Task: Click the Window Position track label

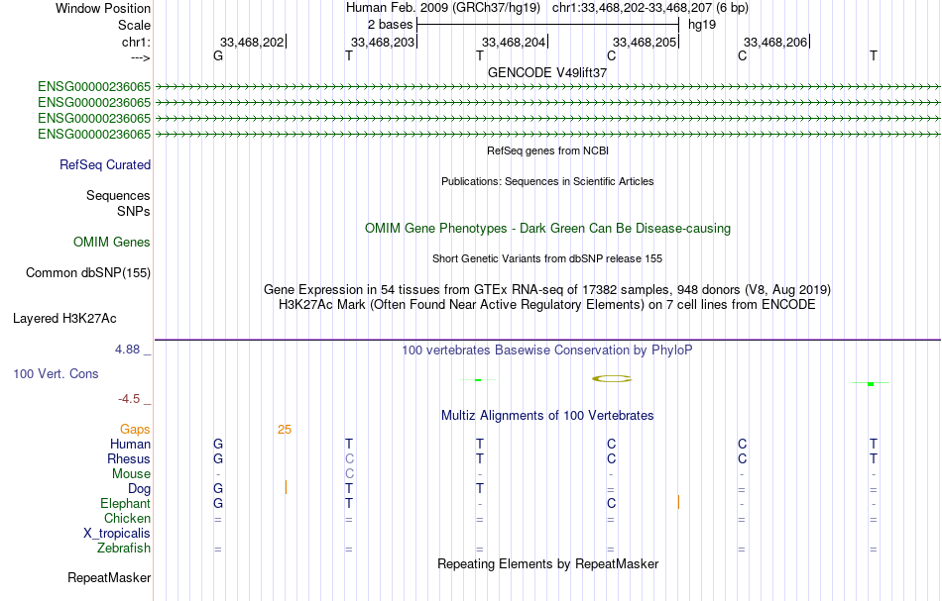Action: click(x=103, y=8)
